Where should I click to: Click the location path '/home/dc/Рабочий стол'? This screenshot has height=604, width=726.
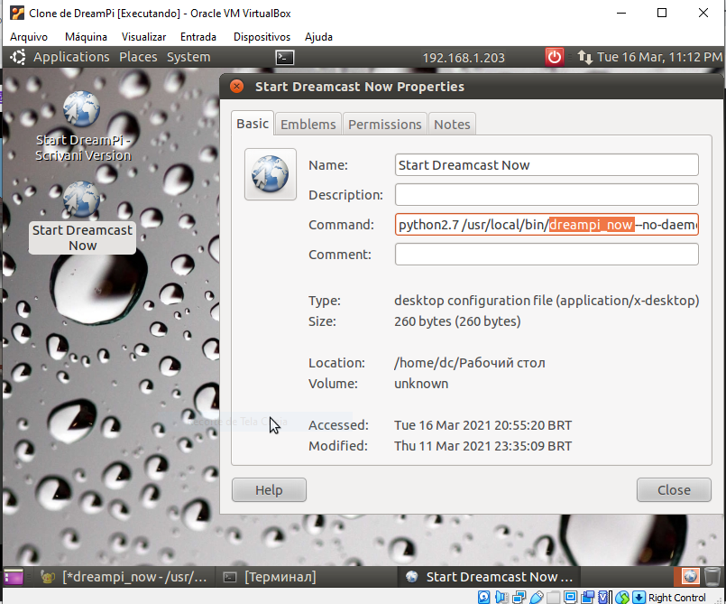470,363
